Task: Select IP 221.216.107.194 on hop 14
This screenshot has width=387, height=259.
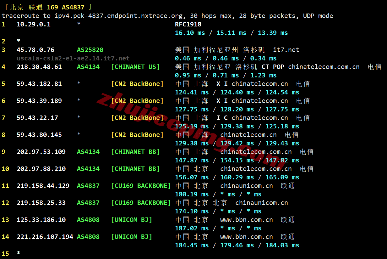Action: coord(45,237)
